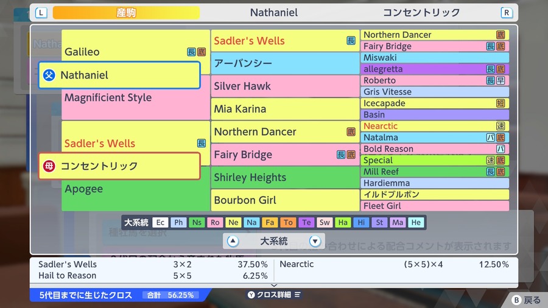Screen dimensions: 548x308
Task: Click Roberto's 長 factor icon
Action: (x=491, y=81)
